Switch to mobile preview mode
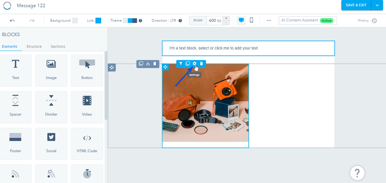Screen dimensions: 386x183 click(x=251, y=21)
